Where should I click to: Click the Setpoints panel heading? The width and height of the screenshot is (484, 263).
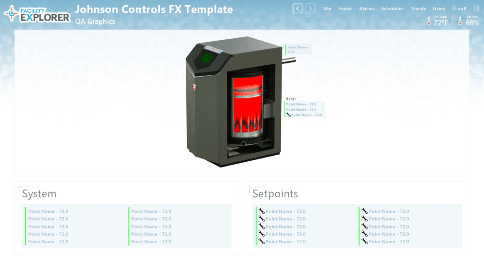pyautogui.click(x=275, y=194)
